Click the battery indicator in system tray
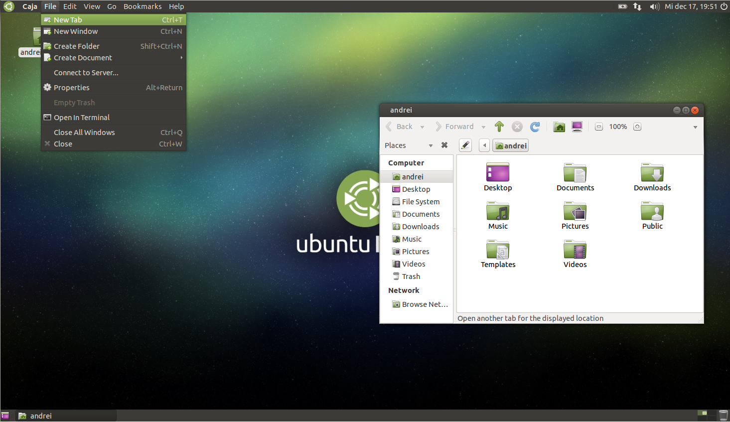This screenshot has width=730, height=422. click(622, 6)
